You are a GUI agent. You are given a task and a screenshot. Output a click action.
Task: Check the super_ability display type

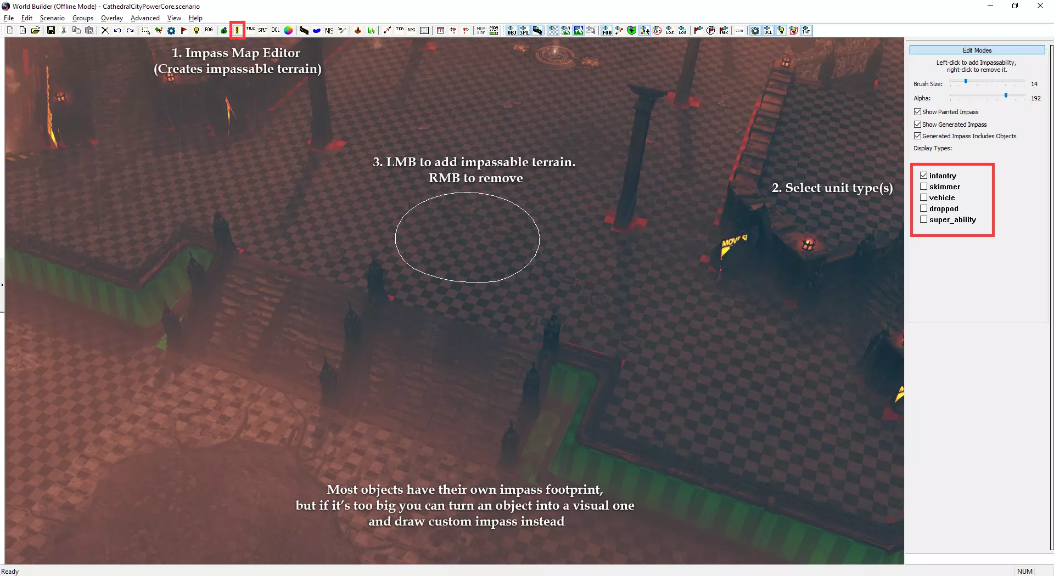tap(924, 219)
